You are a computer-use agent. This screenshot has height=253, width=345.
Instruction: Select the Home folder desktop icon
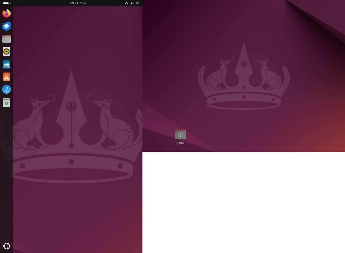[x=180, y=134]
